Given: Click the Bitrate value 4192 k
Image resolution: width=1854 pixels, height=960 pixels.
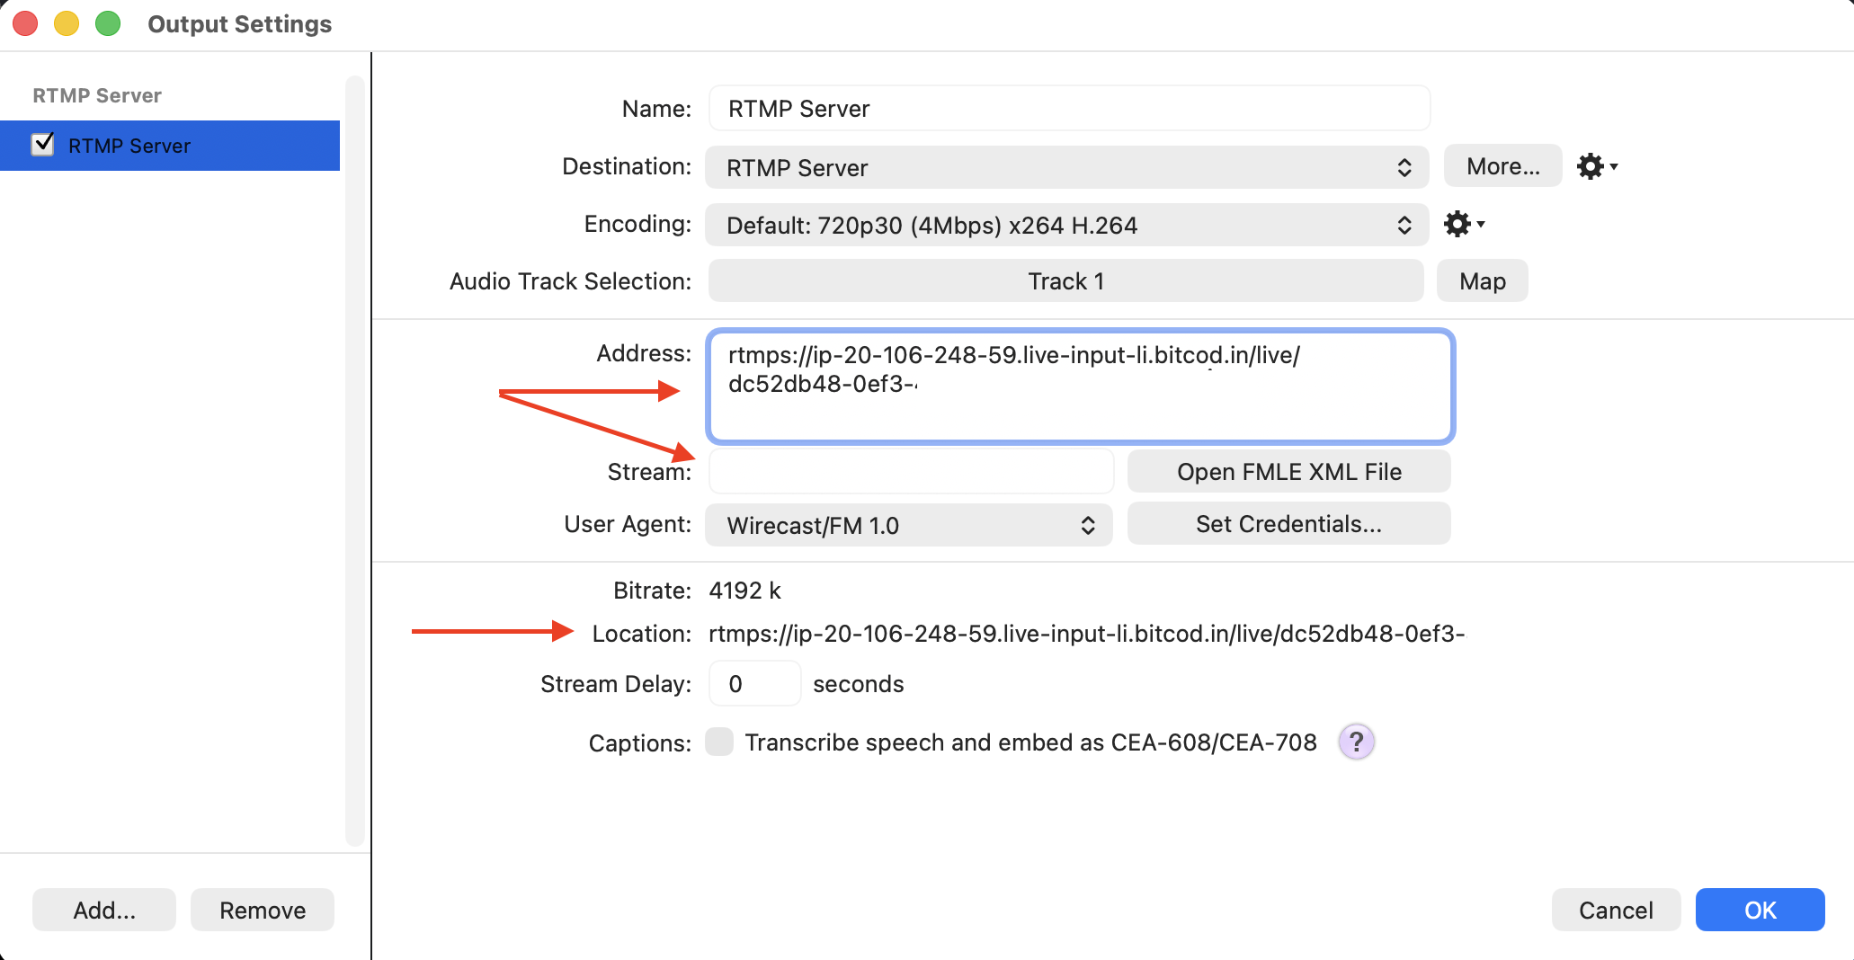Looking at the screenshot, I should 744,591.
